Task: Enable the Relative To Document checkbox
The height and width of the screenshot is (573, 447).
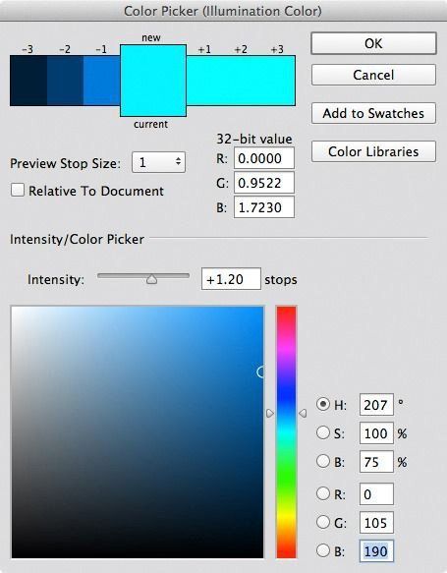Action: tap(18, 191)
